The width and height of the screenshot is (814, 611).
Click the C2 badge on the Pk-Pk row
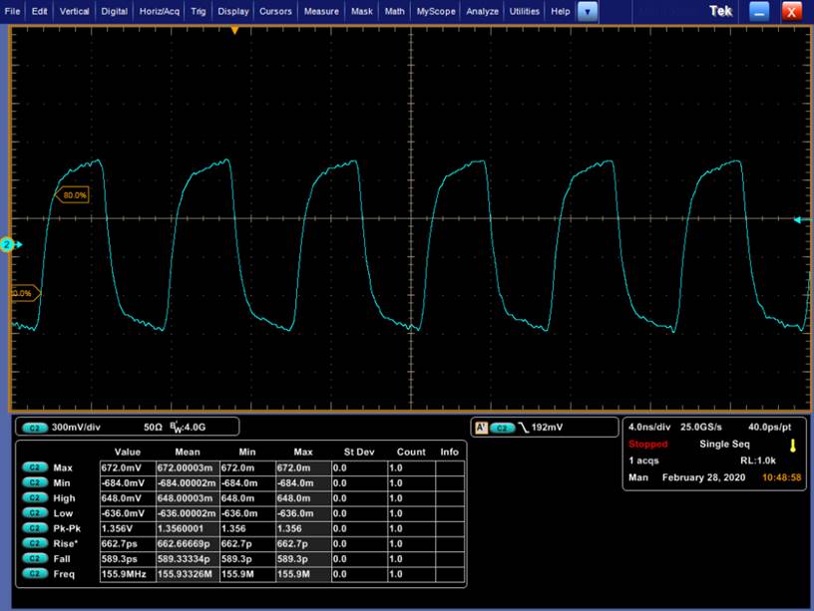34,528
